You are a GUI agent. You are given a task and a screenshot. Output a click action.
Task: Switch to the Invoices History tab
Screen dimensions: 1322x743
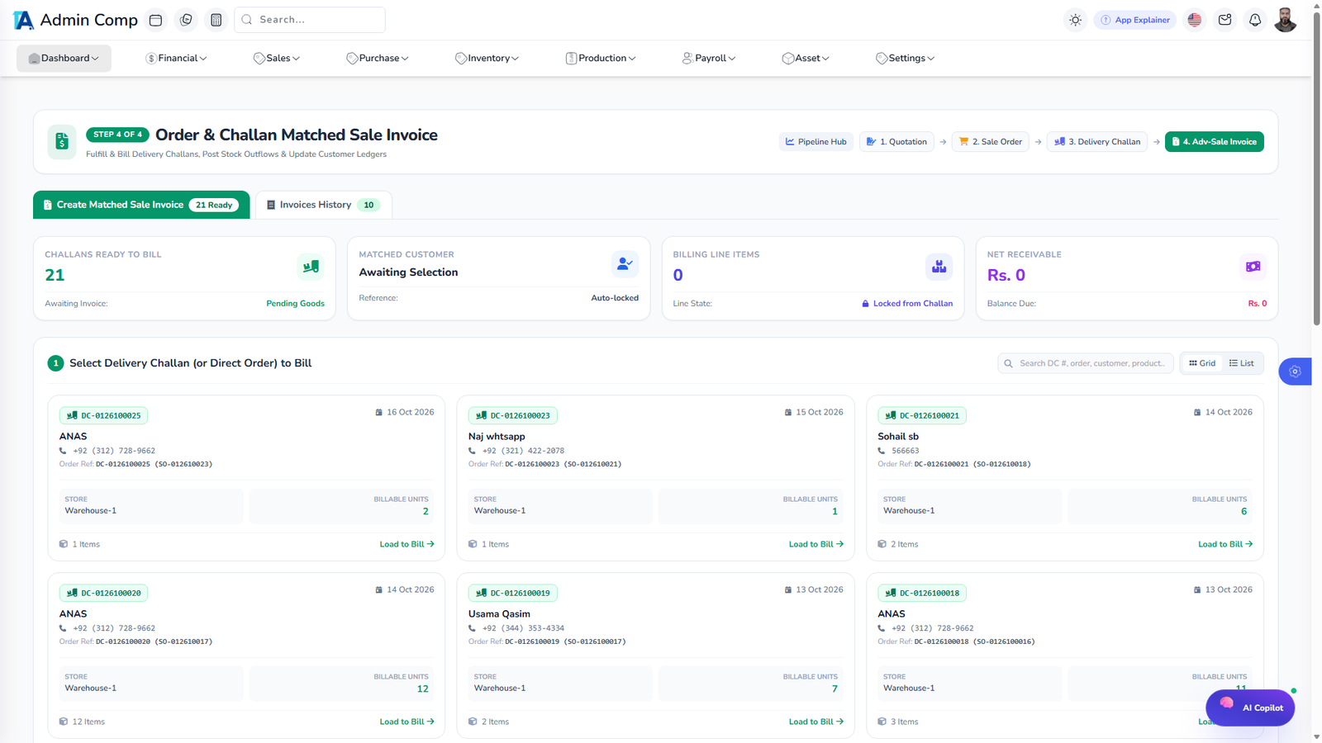(x=324, y=205)
